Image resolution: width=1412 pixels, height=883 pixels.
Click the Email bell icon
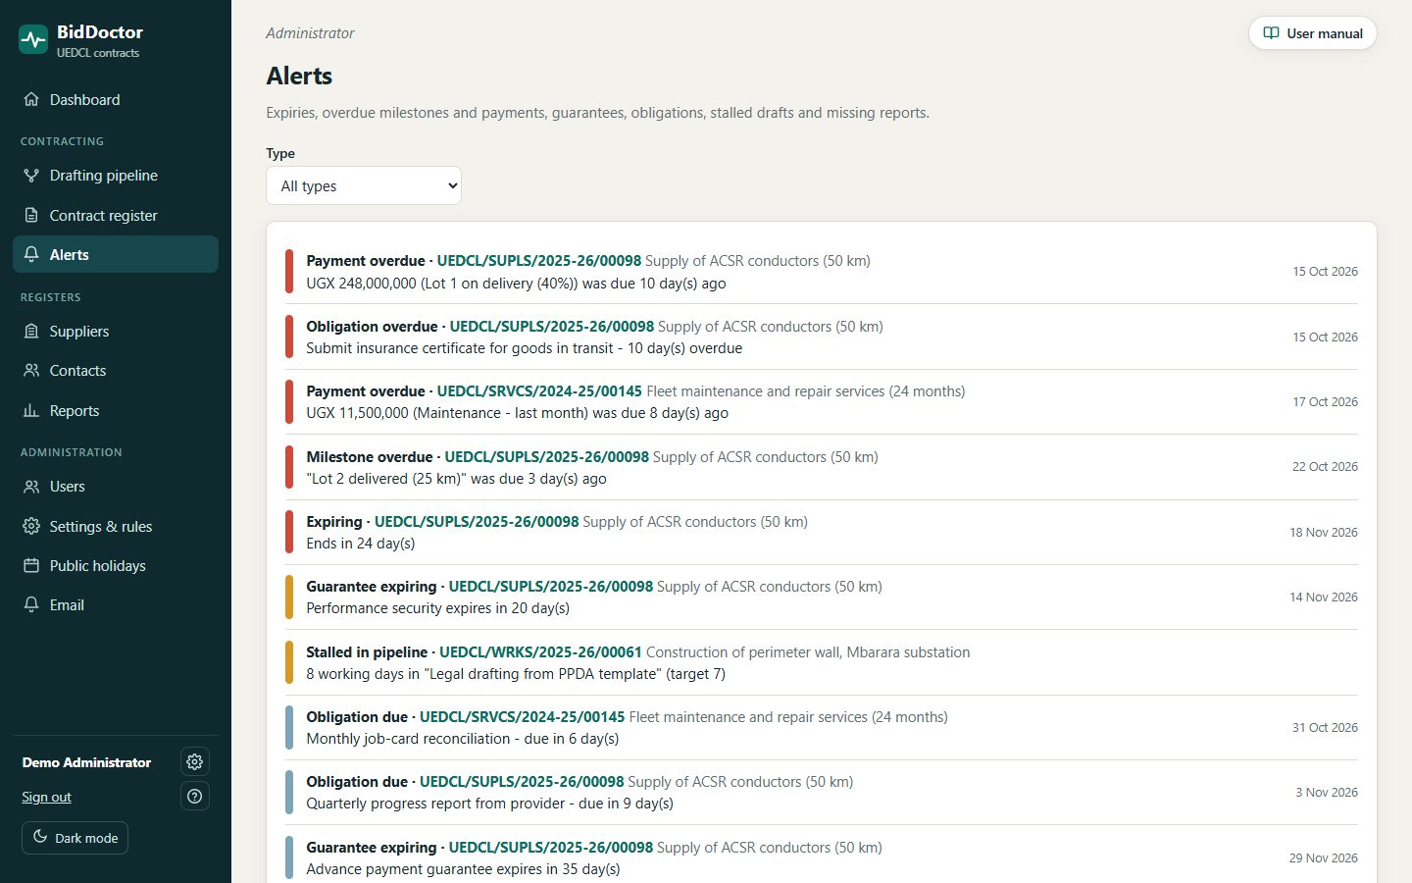[31, 604]
